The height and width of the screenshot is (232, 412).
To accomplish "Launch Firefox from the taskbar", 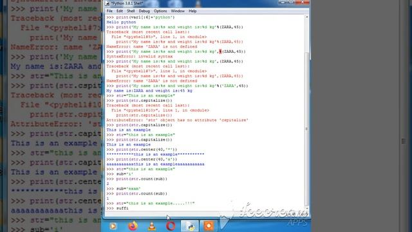I will point(133,226).
